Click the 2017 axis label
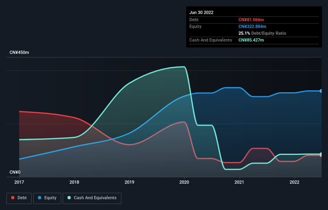Viewport: 328px width, 210px height. pos(19,182)
